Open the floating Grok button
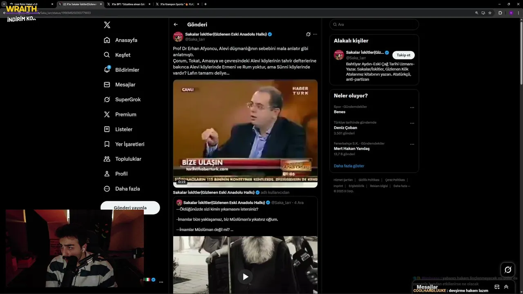Viewport: 523px width, 294px height. coord(508,269)
